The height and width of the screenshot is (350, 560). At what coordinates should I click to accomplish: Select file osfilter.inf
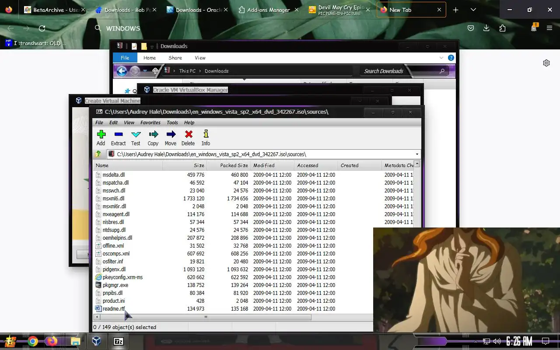point(113,261)
